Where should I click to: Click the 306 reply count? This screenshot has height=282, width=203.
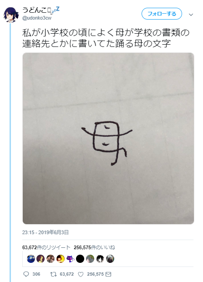click(x=36, y=274)
